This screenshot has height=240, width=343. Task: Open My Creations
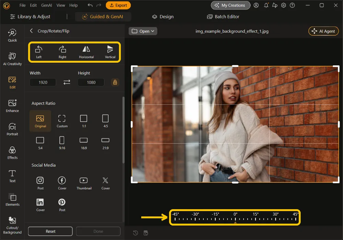(230, 5)
